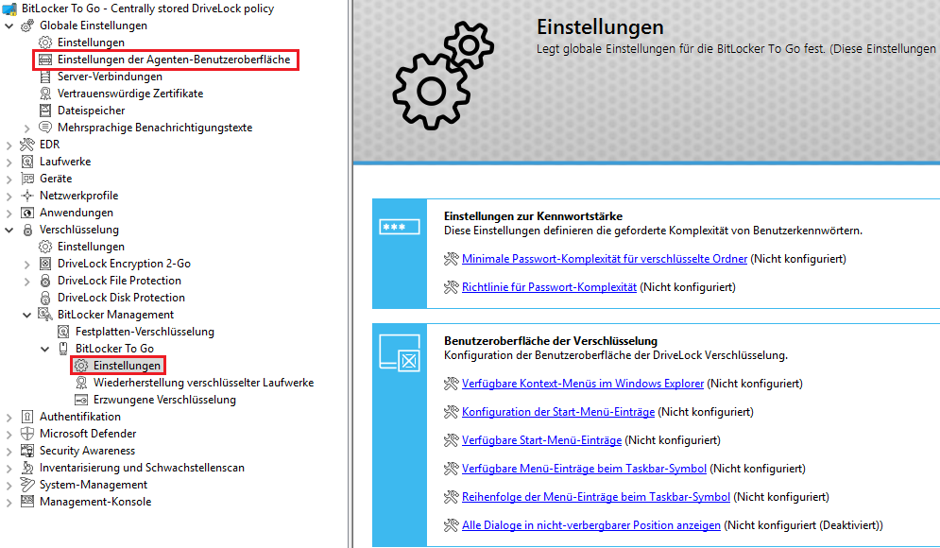Image resolution: width=940 pixels, height=548 pixels.
Task: Click the DriveLock Disk Protection icon
Action: pyautogui.click(x=45, y=298)
